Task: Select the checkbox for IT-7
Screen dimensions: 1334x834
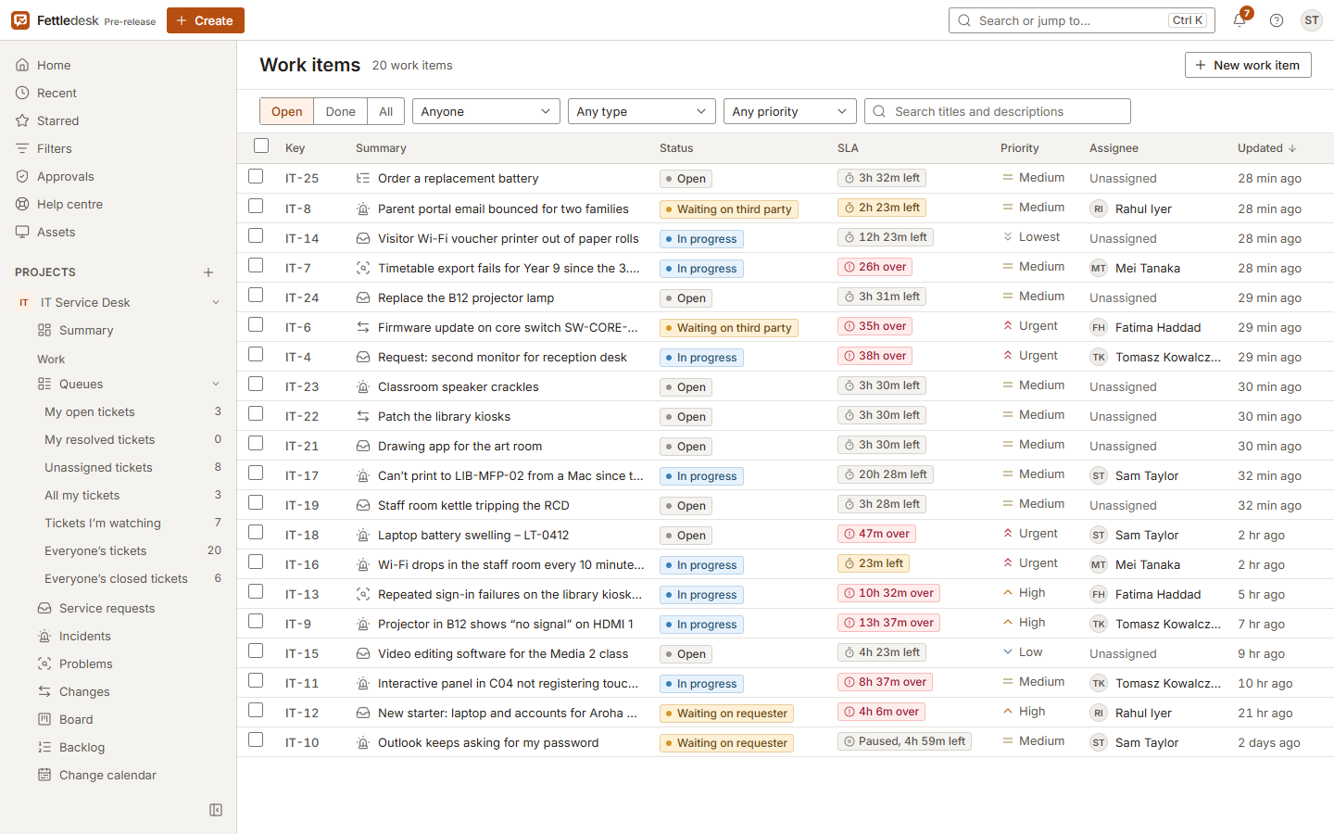Action: pos(256,265)
